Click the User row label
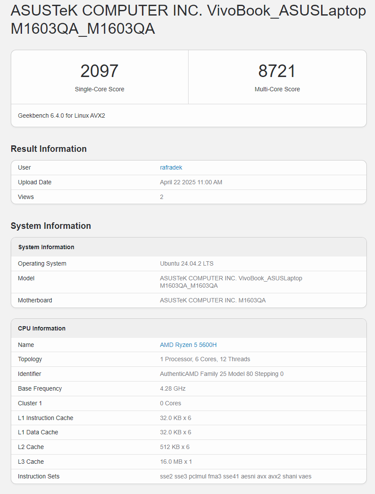 pyautogui.click(x=24, y=167)
